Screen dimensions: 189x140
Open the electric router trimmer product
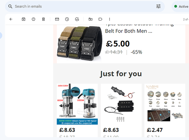pos(77,104)
